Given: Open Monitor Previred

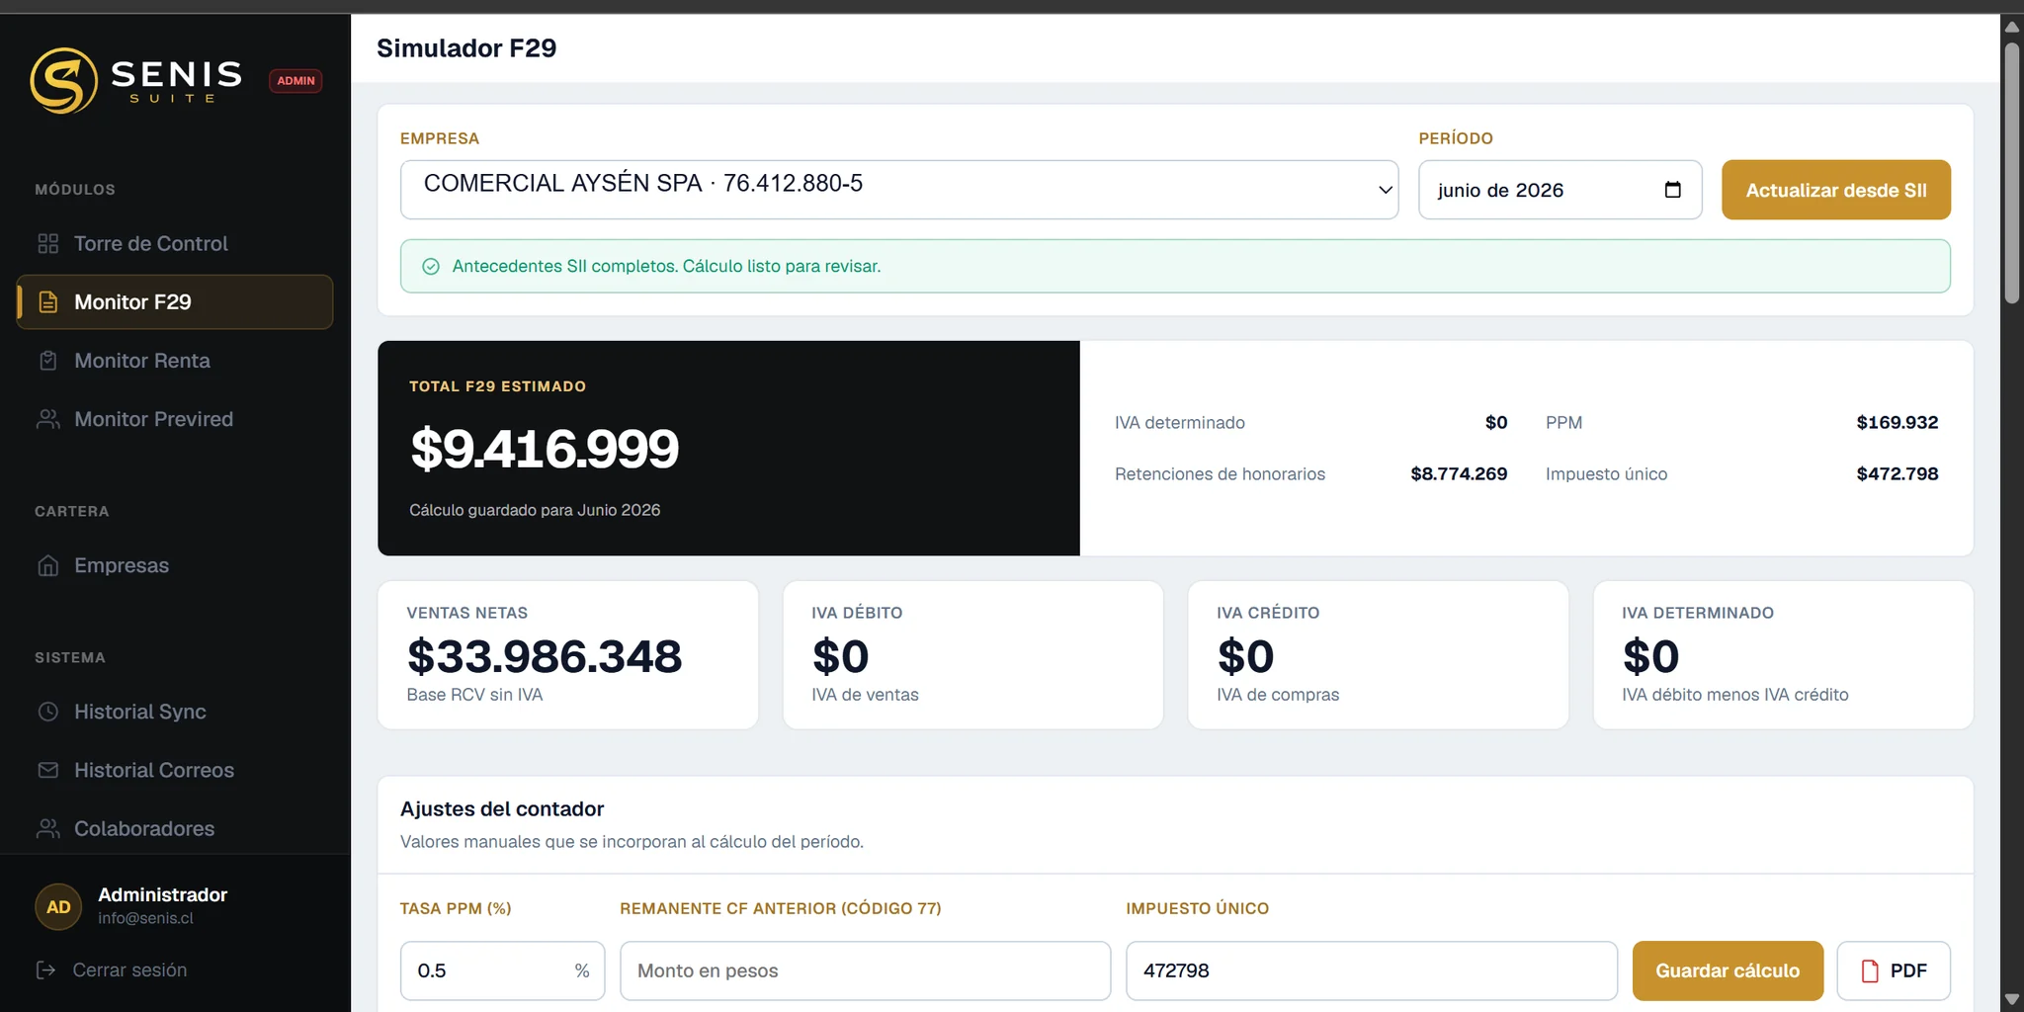Looking at the screenshot, I should tap(175, 419).
